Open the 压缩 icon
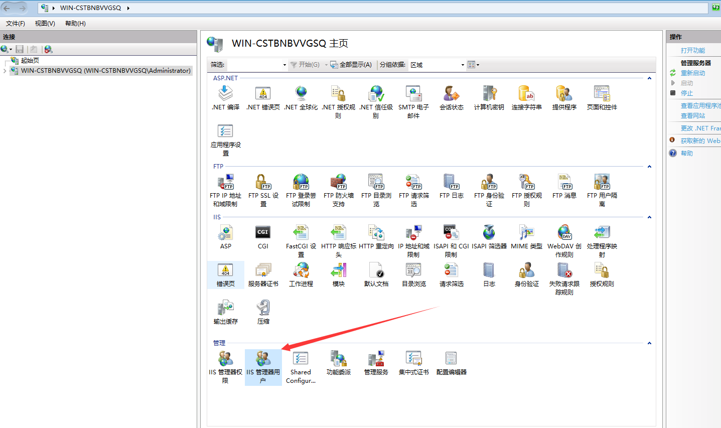This screenshot has width=721, height=428. coord(263,312)
